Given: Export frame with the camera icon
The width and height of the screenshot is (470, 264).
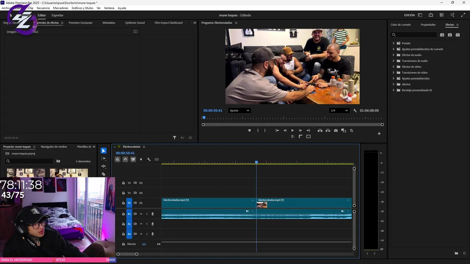Looking at the screenshot, I should [336, 131].
